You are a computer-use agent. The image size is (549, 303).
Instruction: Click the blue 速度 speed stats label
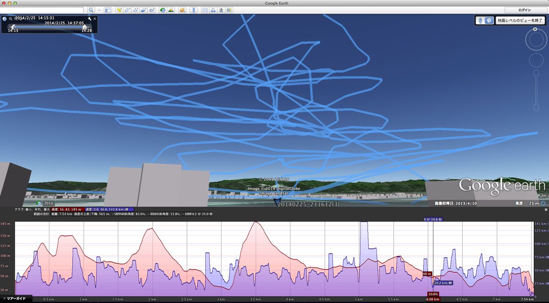tap(110, 209)
